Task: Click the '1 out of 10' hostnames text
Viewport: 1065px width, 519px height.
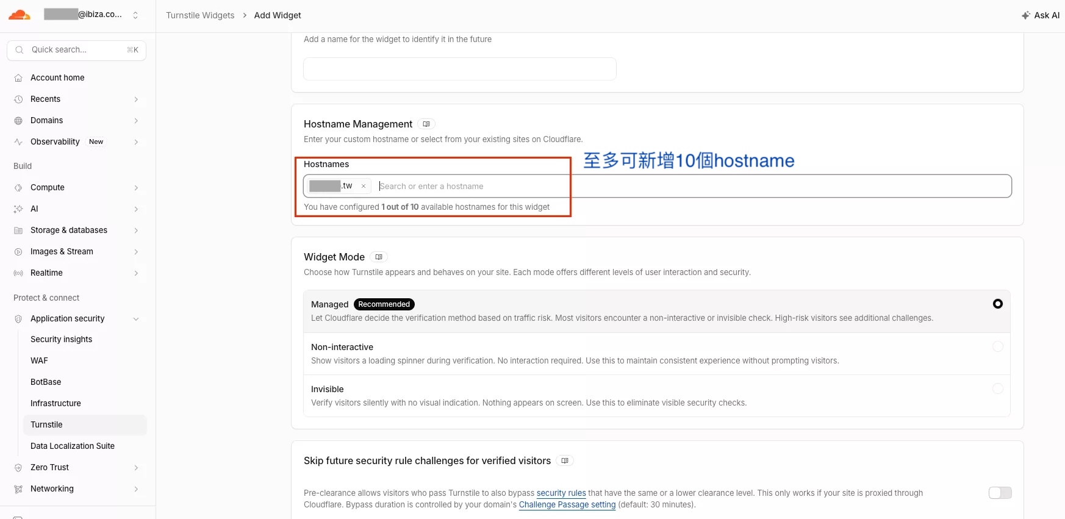Action: [x=400, y=207]
